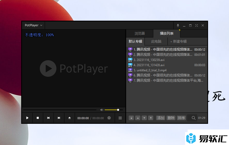Viewport: 229px width, 145px height.
Task: Skip to the previous track
Action: tap(48, 118)
